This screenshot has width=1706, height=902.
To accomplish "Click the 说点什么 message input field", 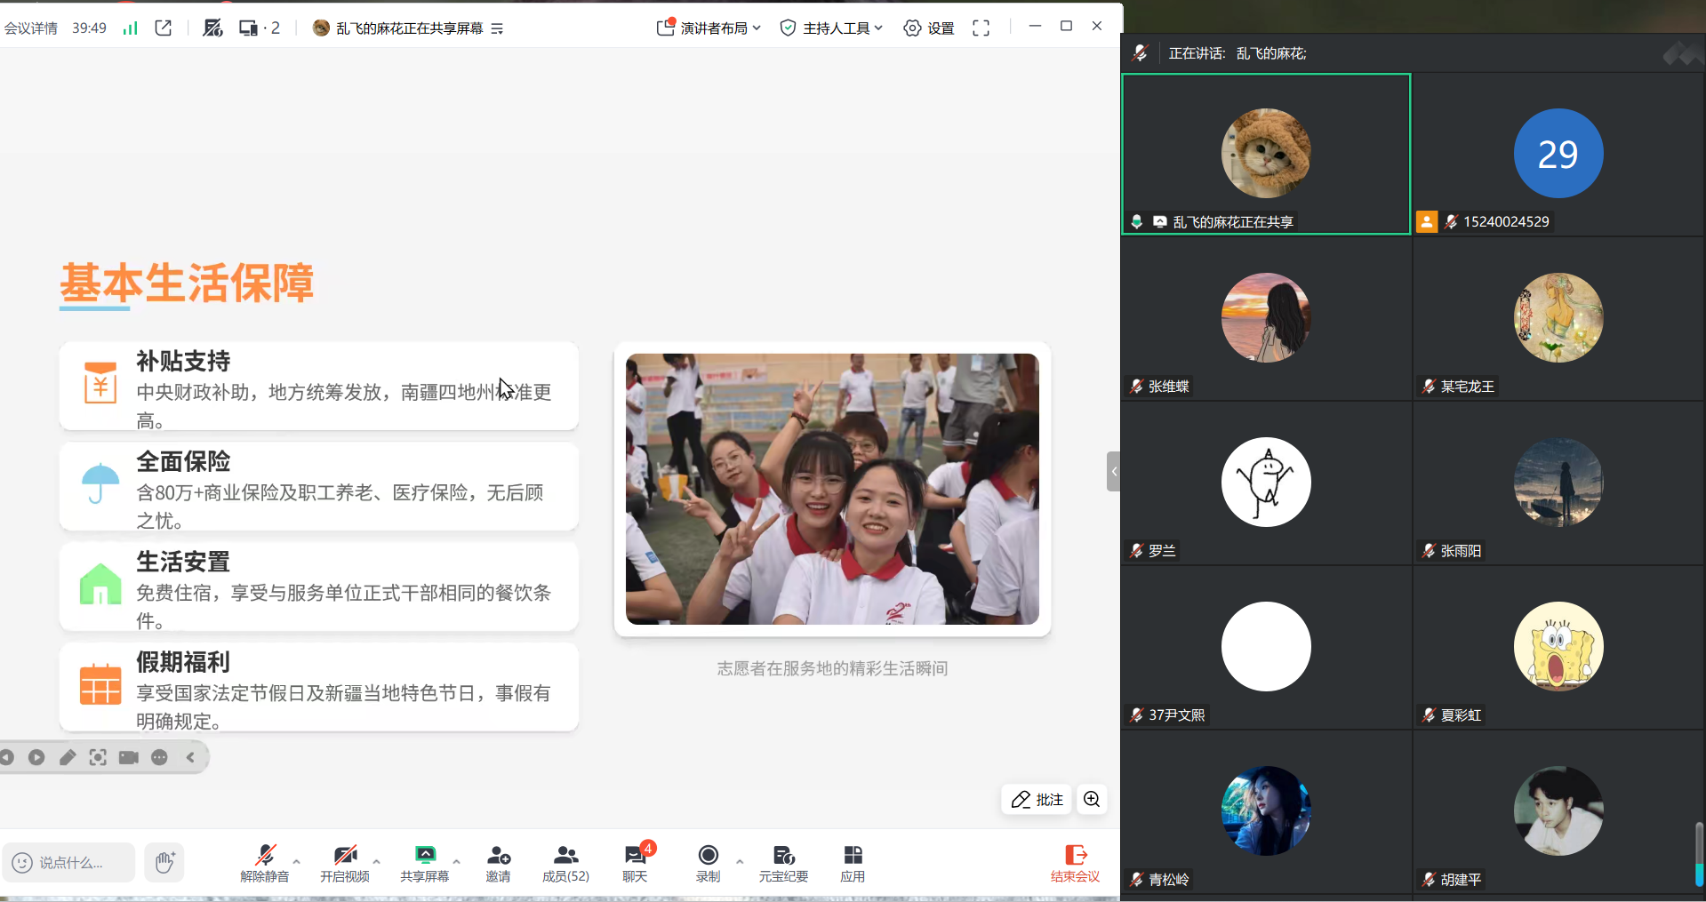I will point(71,862).
